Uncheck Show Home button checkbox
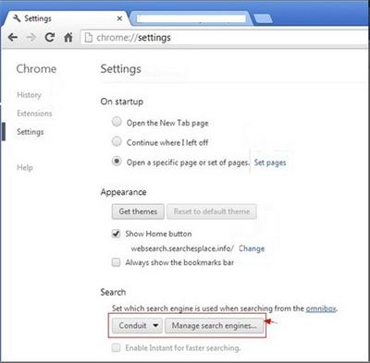The width and height of the screenshot is (370, 363). point(116,234)
